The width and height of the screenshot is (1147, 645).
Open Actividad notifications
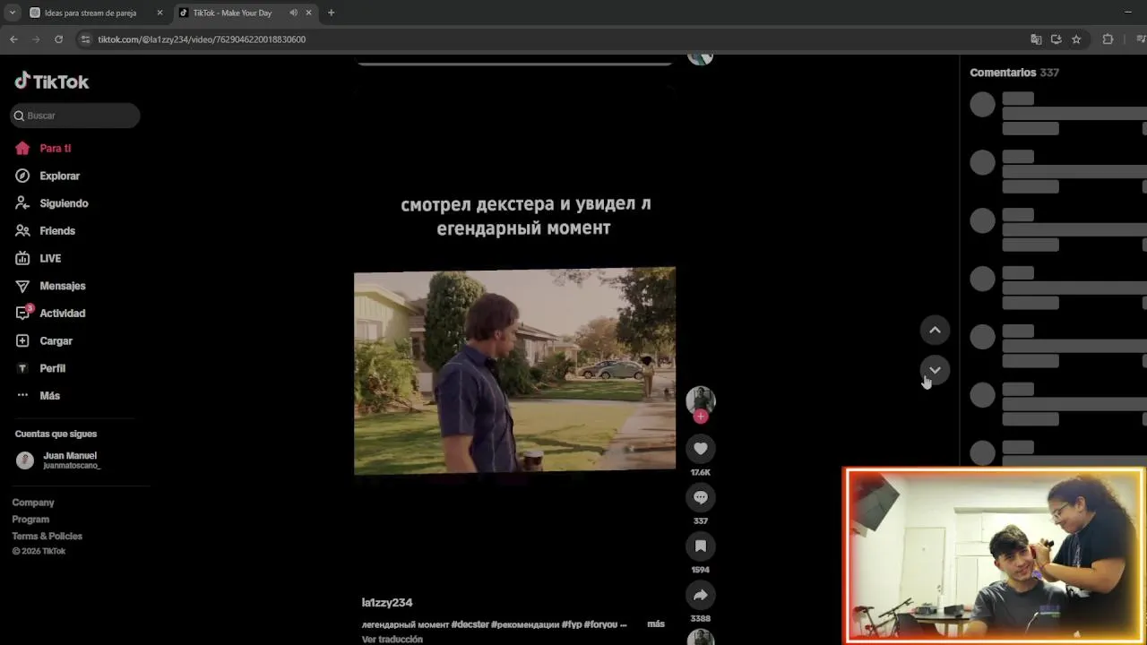click(50, 314)
